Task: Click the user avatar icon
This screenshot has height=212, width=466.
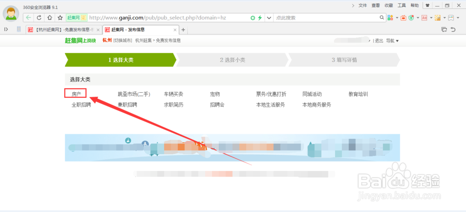Action: (11, 13)
